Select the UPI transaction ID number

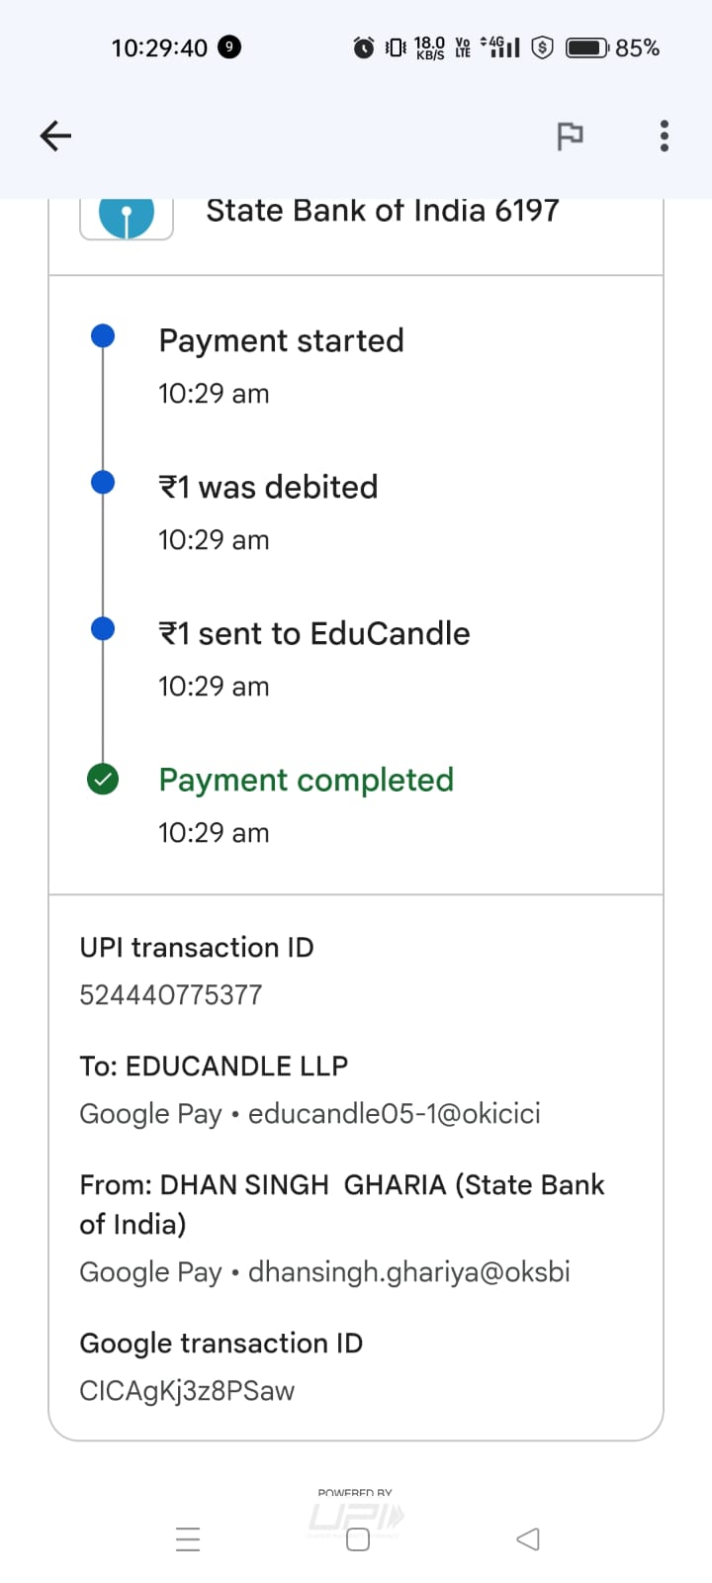[171, 994]
